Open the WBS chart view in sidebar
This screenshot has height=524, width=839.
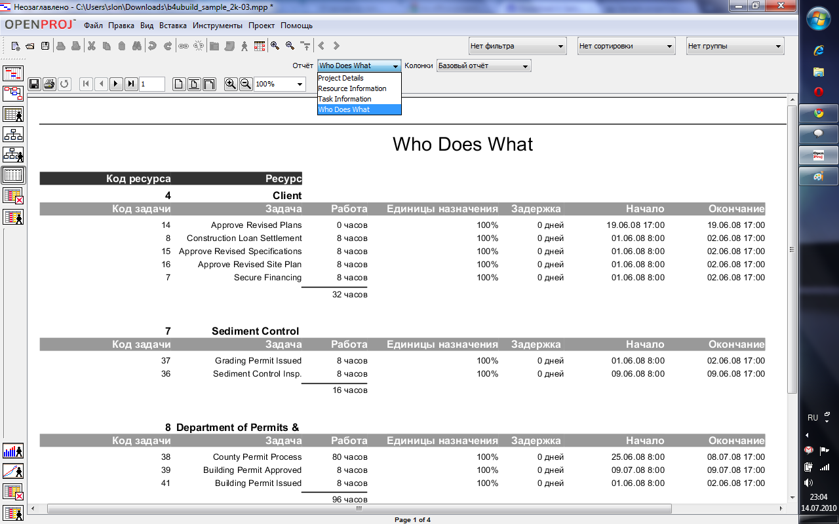13,134
